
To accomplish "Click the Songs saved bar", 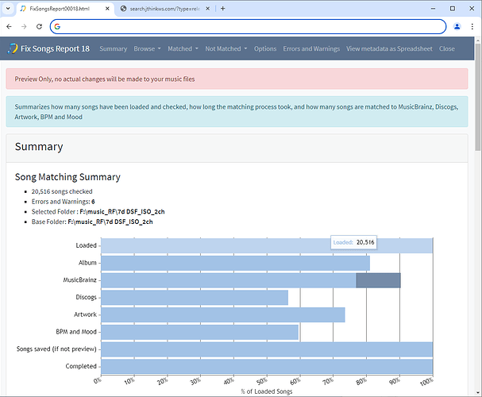I will tap(267, 349).
